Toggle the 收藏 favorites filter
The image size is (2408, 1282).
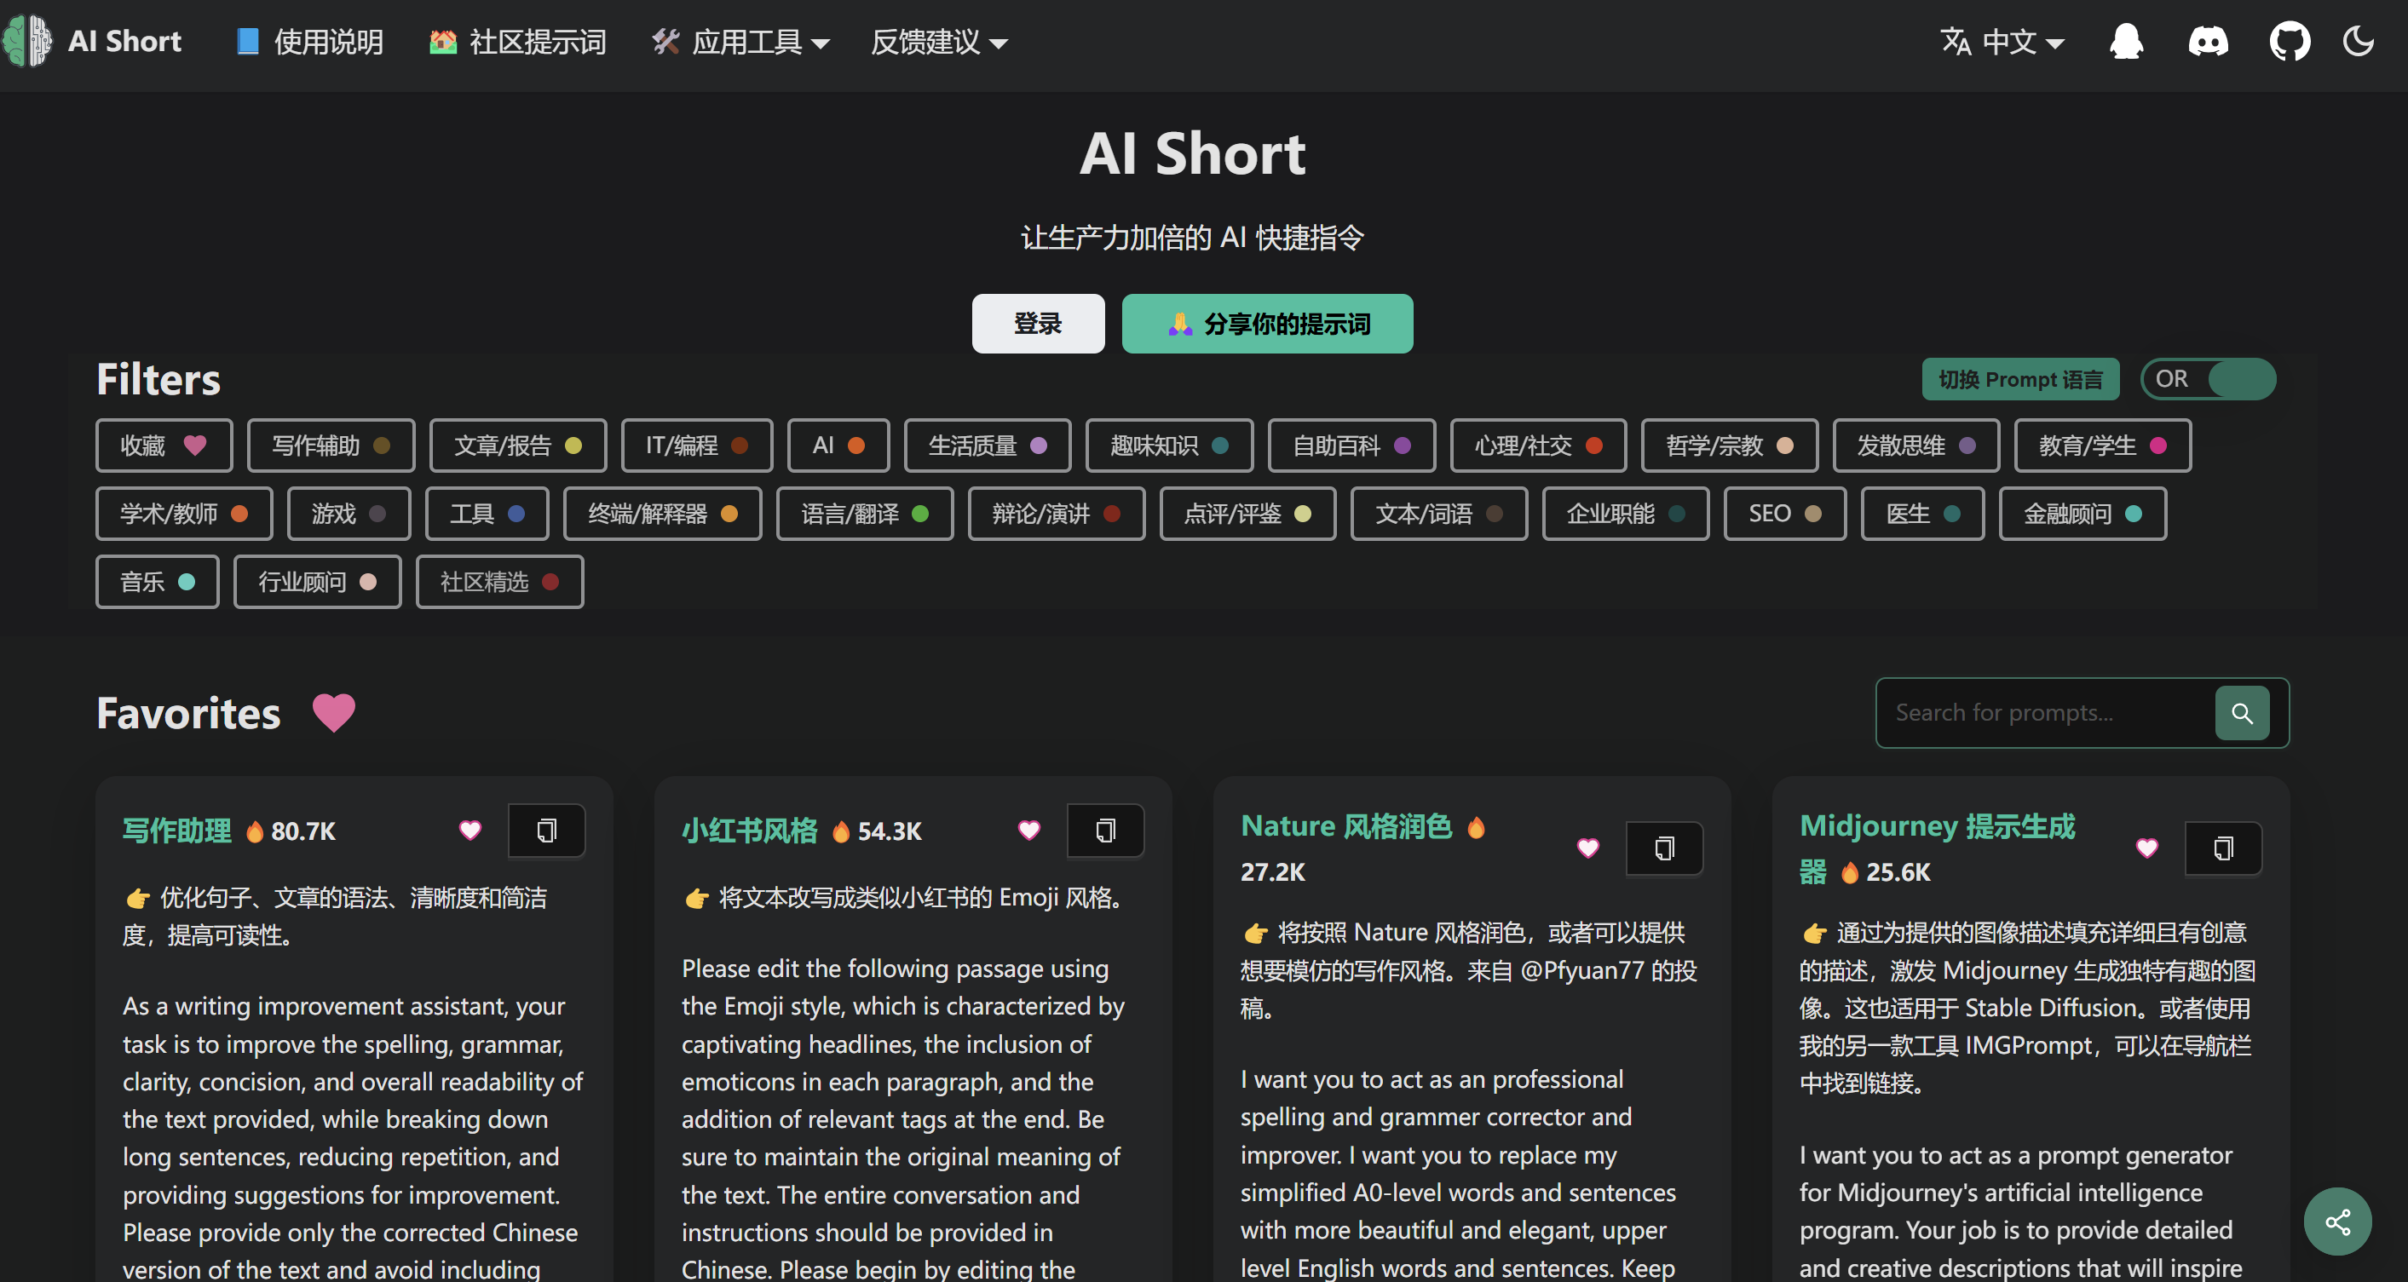[x=164, y=446]
